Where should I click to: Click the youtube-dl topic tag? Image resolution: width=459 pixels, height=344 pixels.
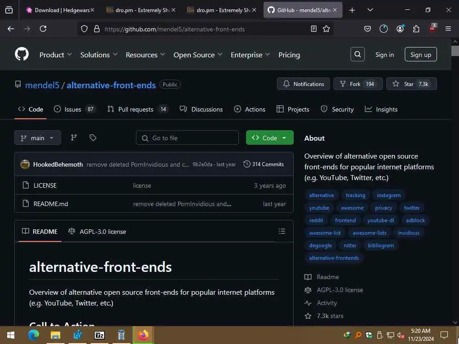tap(380, 220)
